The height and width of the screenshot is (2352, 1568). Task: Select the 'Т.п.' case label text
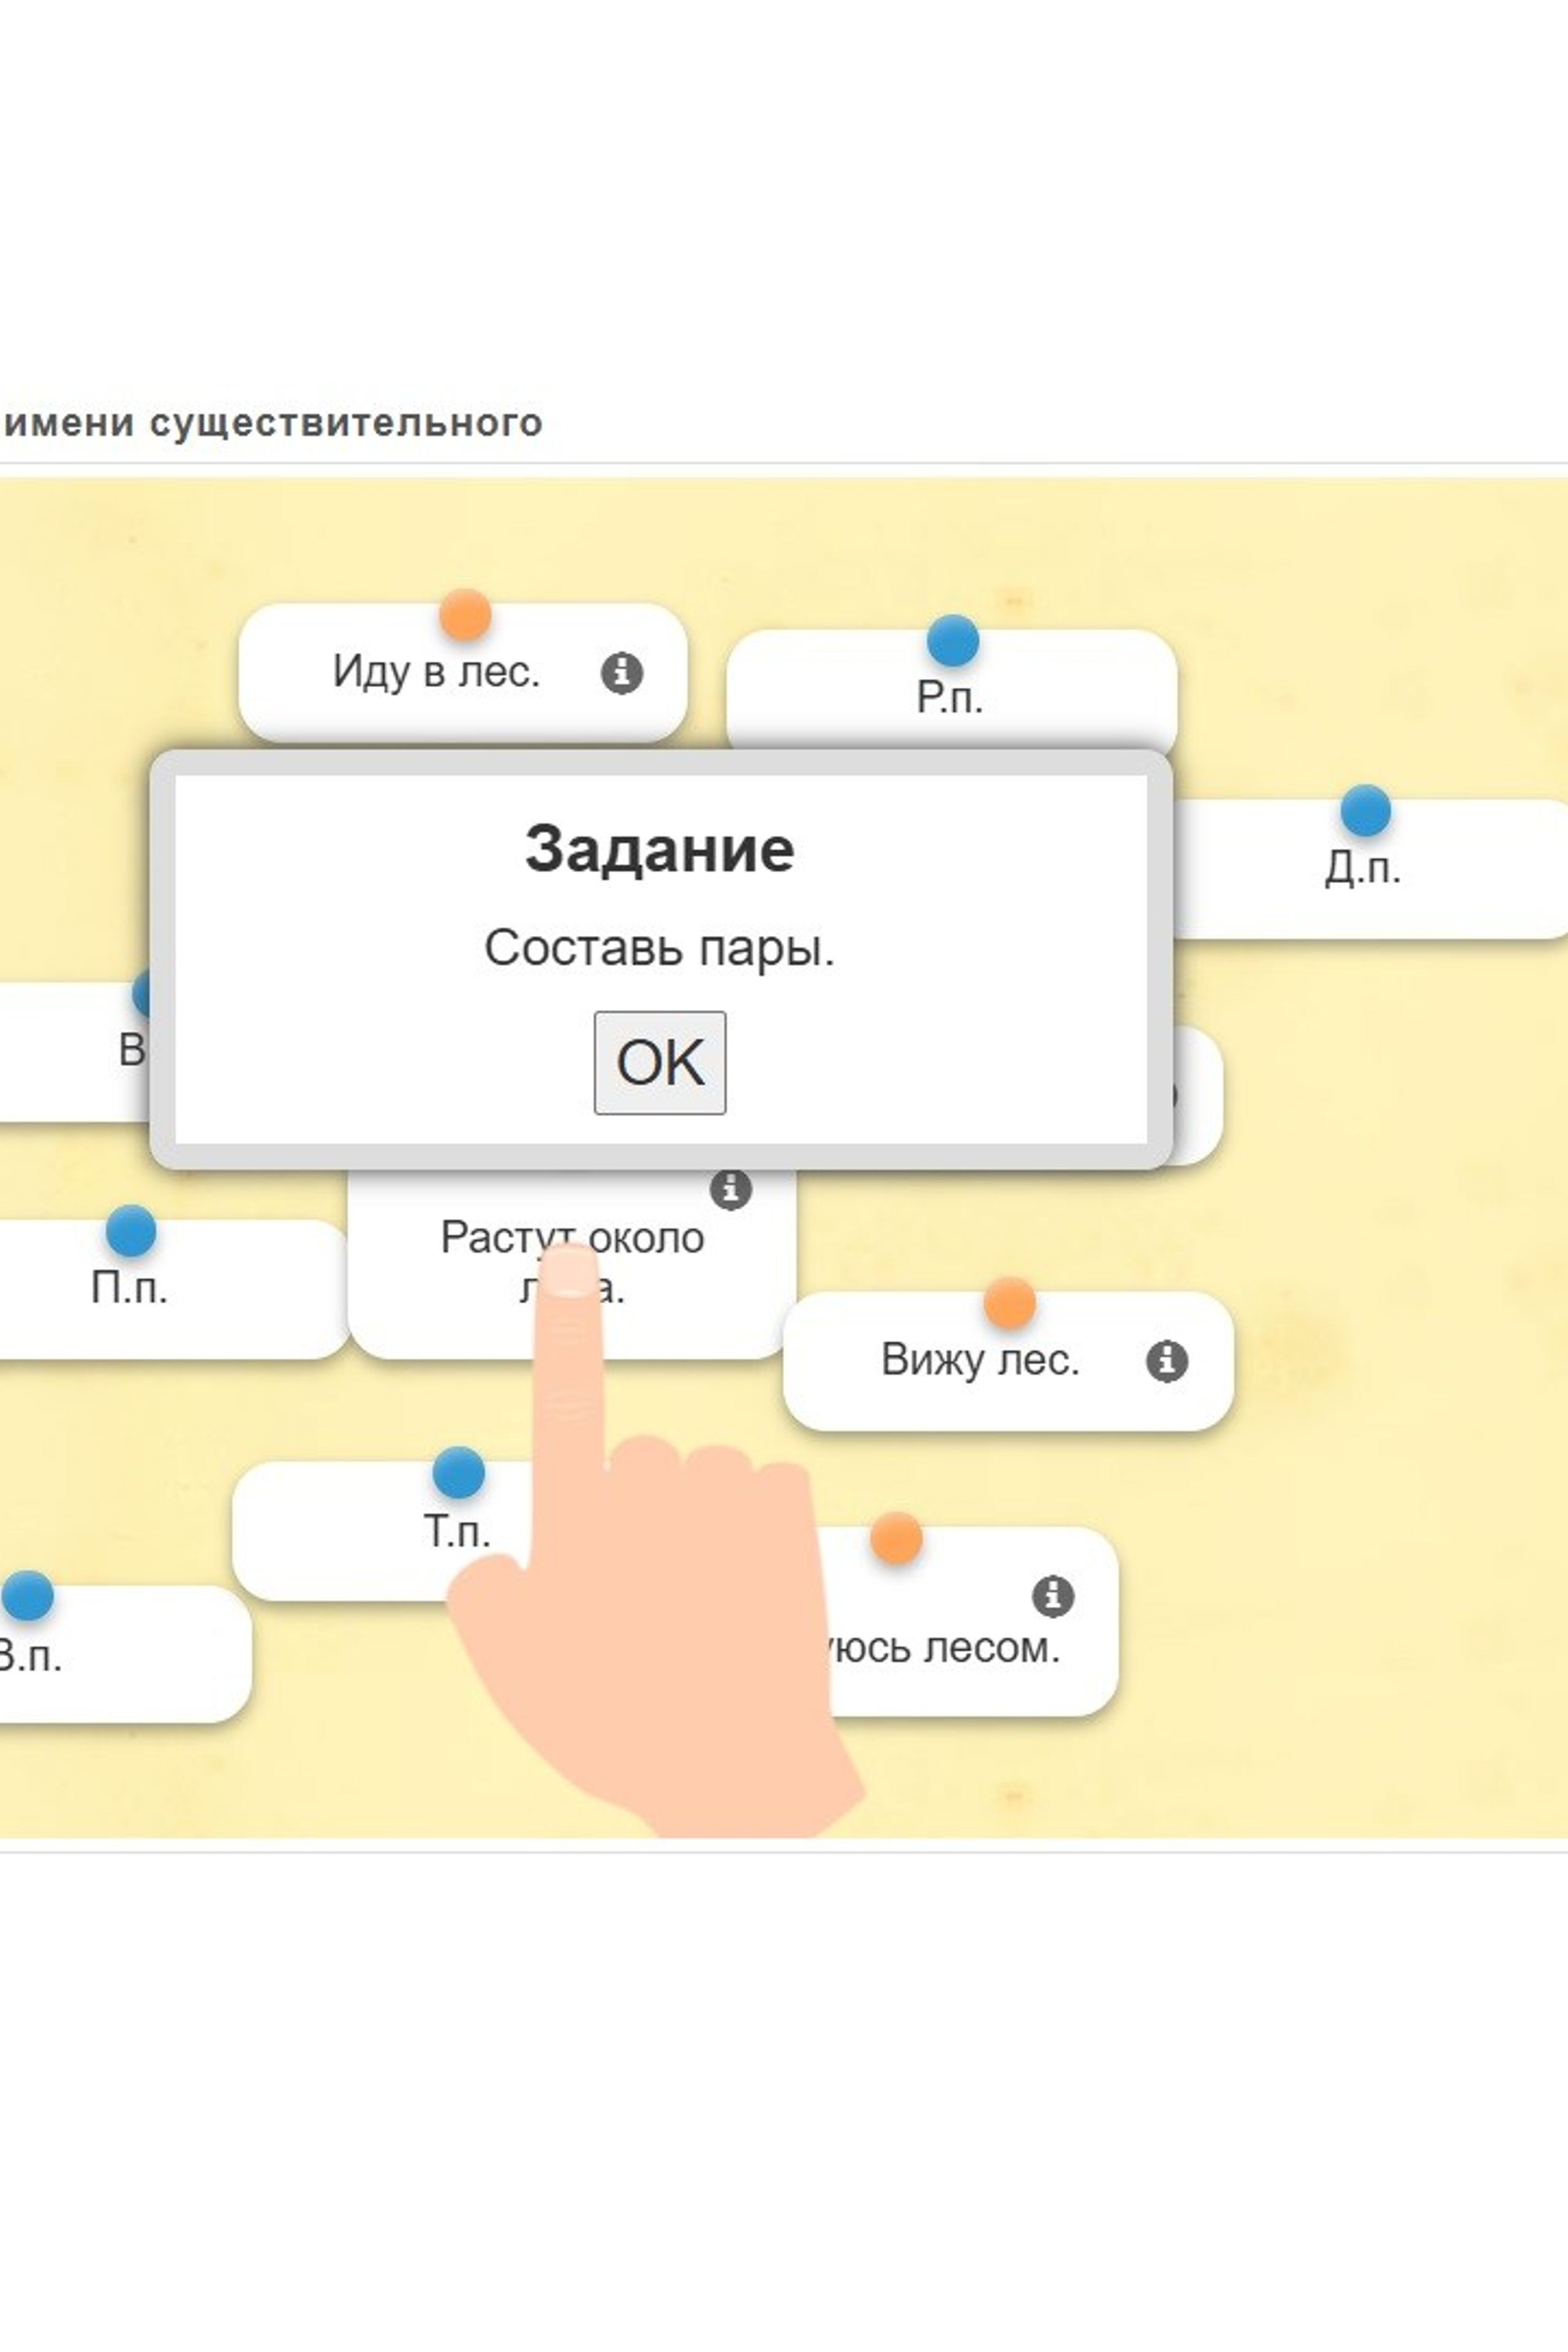(457, 1531)
